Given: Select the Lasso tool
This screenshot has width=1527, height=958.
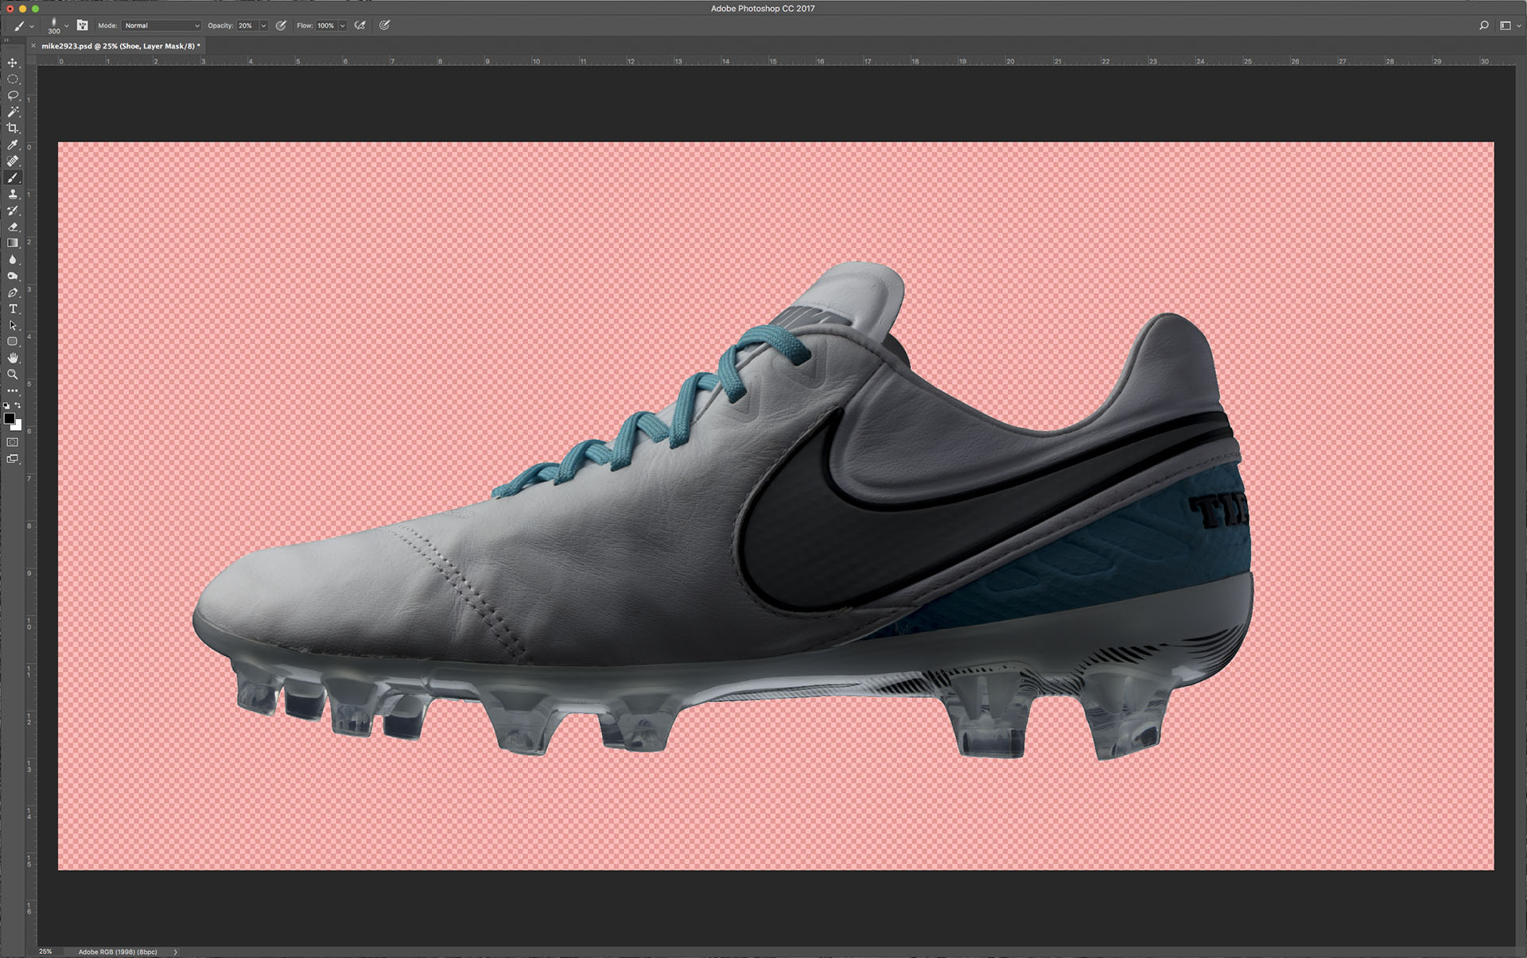Looking at the screenshot, I should click(13, 95).
